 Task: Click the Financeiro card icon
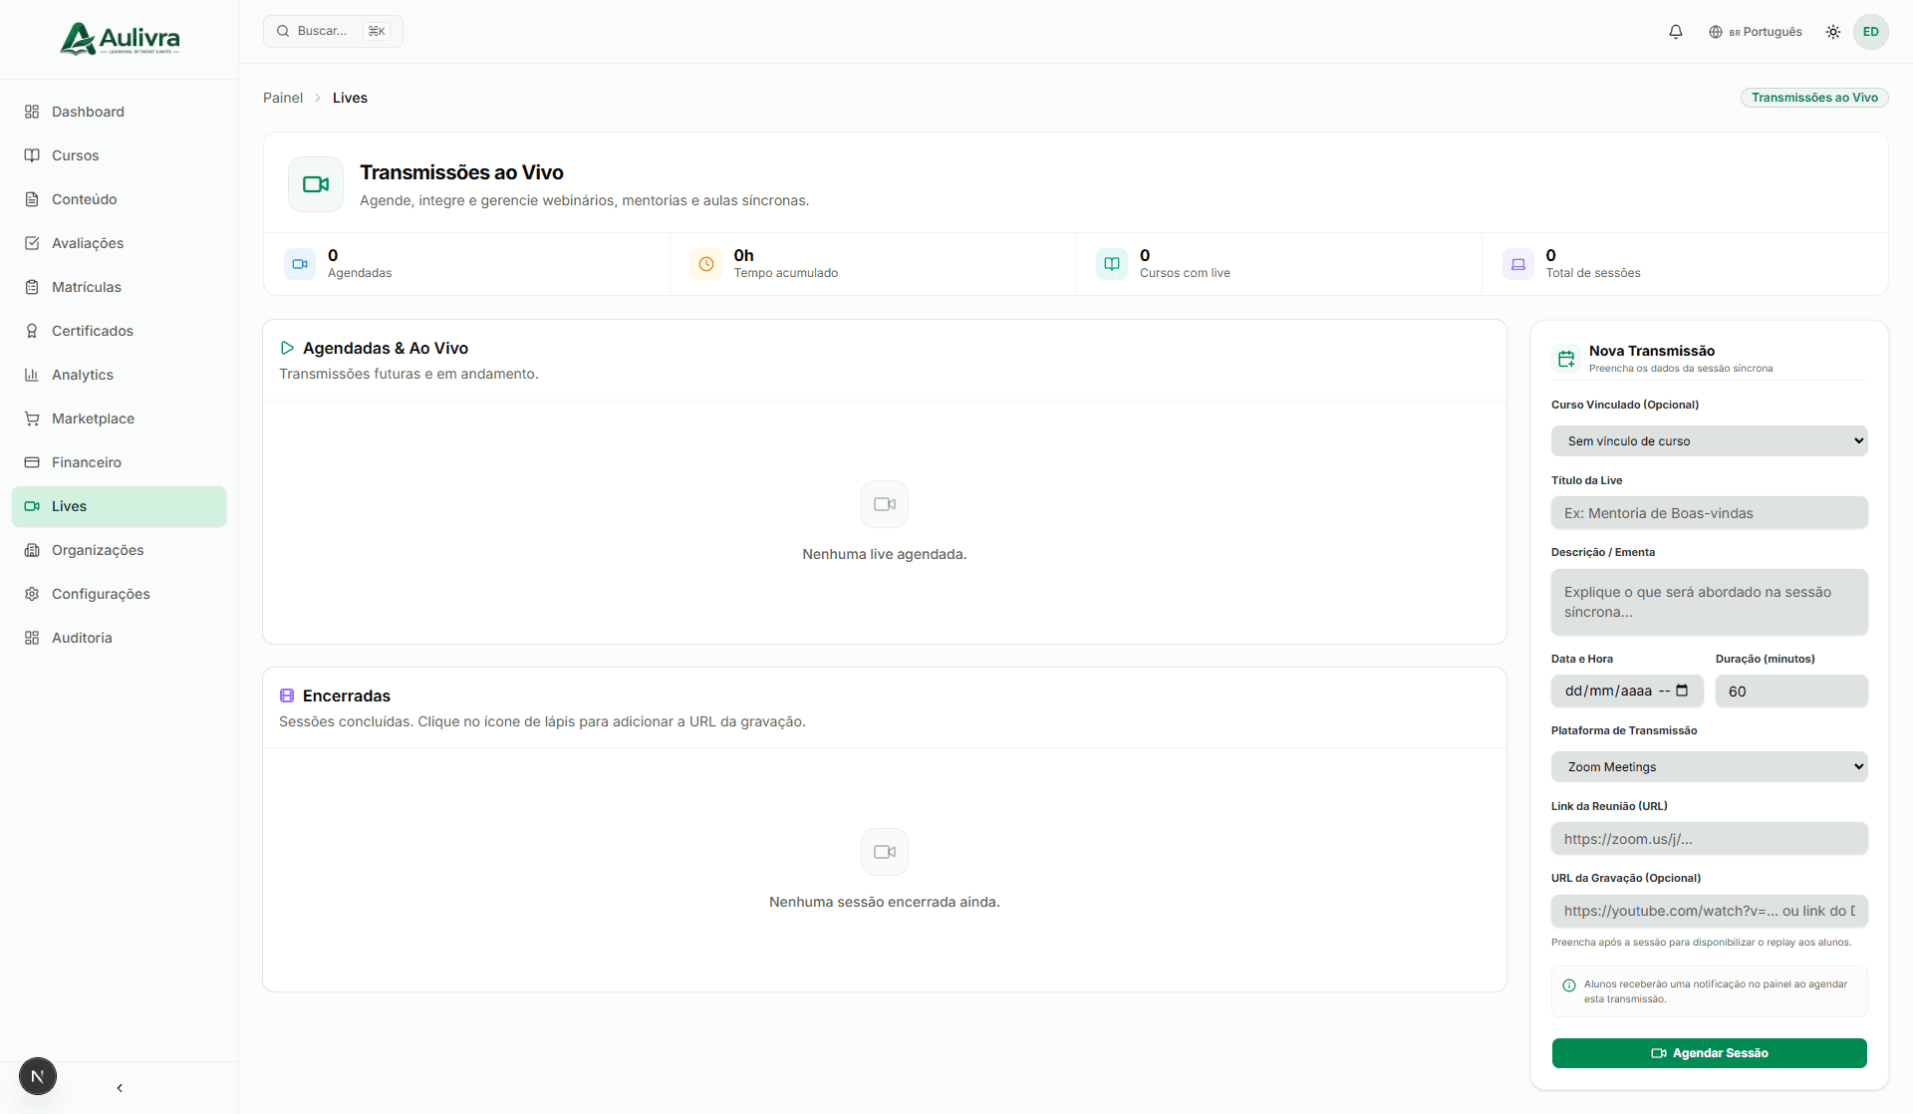pos(32,462)
